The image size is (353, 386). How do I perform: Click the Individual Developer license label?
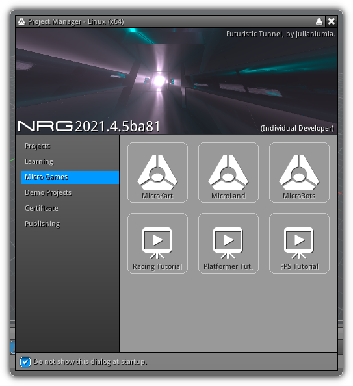point(297,128)
